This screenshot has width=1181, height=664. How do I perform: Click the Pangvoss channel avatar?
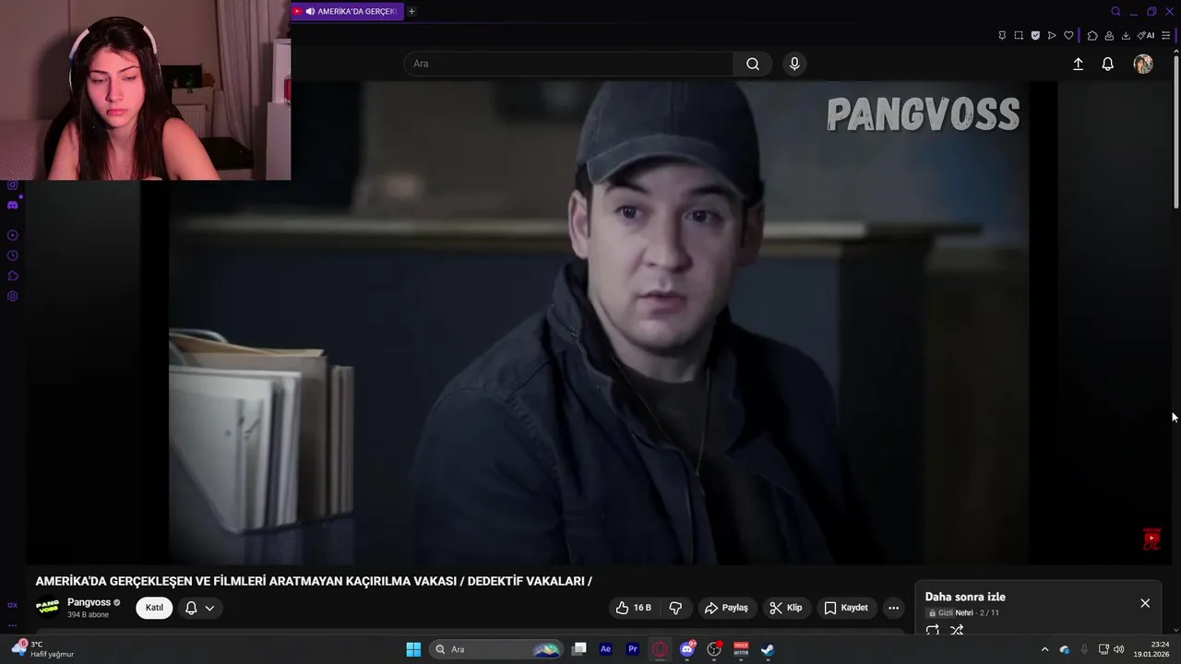pyautogui.click(x=47, y=608)
